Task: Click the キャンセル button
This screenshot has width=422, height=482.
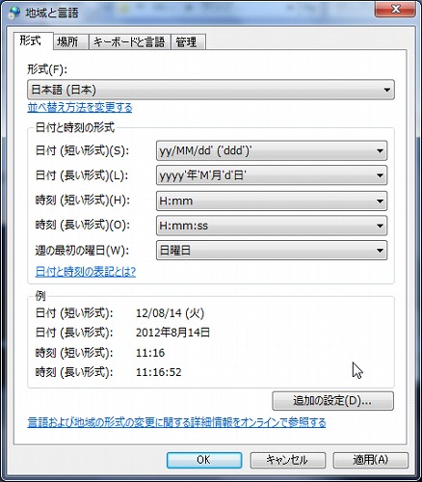Action: pos(288,460)
